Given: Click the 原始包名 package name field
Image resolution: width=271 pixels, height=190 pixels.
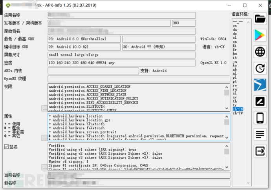Looking at the screenshot, I should 121,31.
